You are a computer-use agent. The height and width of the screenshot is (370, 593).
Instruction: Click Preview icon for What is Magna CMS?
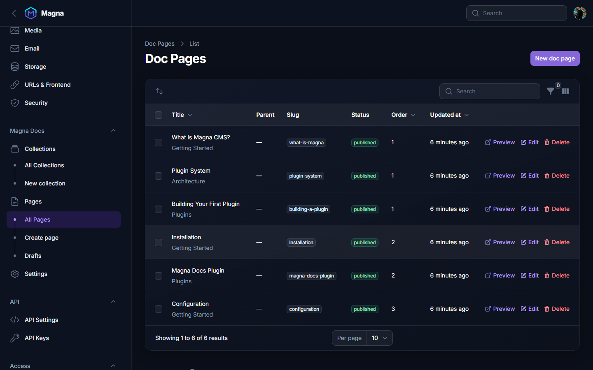click(488, 142)
